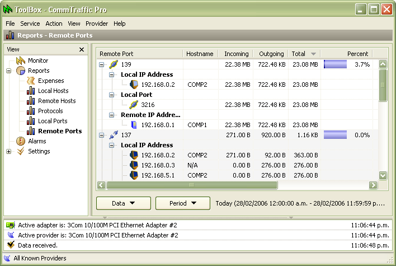Sort by the Percent column header
Viewport: 396px width, 266px height.
tap(347, 54)
